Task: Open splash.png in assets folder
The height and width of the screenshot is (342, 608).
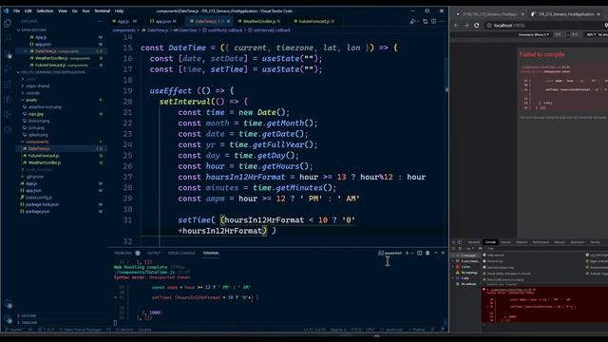Action: [x=38, y=135]
